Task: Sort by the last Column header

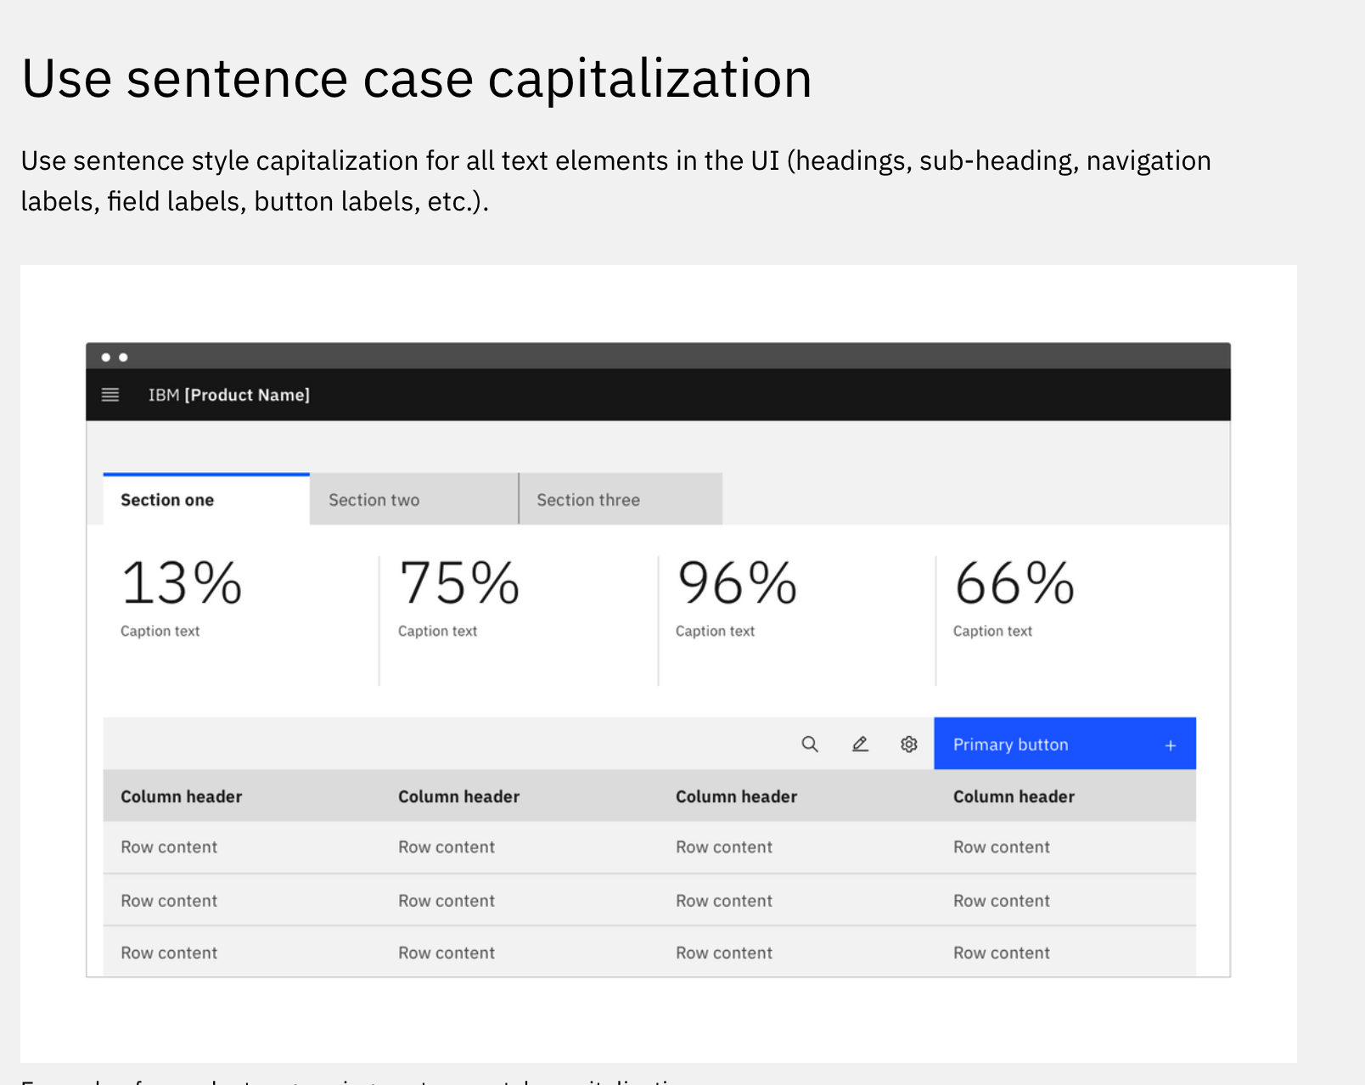Action: [x=1013, y=796]
